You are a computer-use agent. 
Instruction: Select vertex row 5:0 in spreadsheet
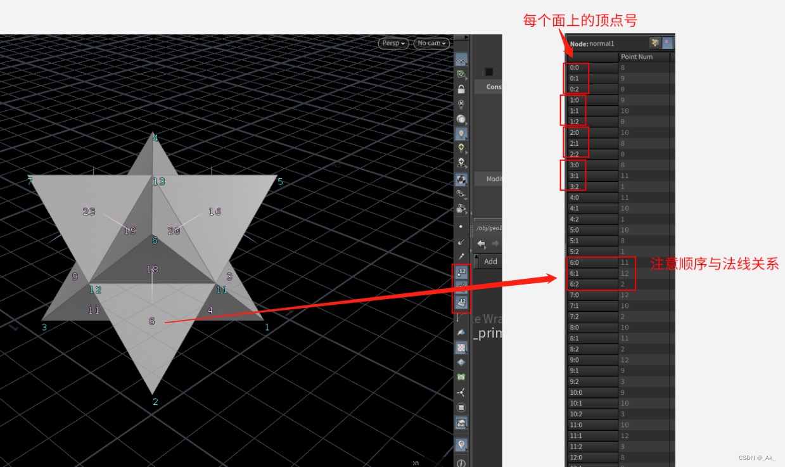(592, 230)
